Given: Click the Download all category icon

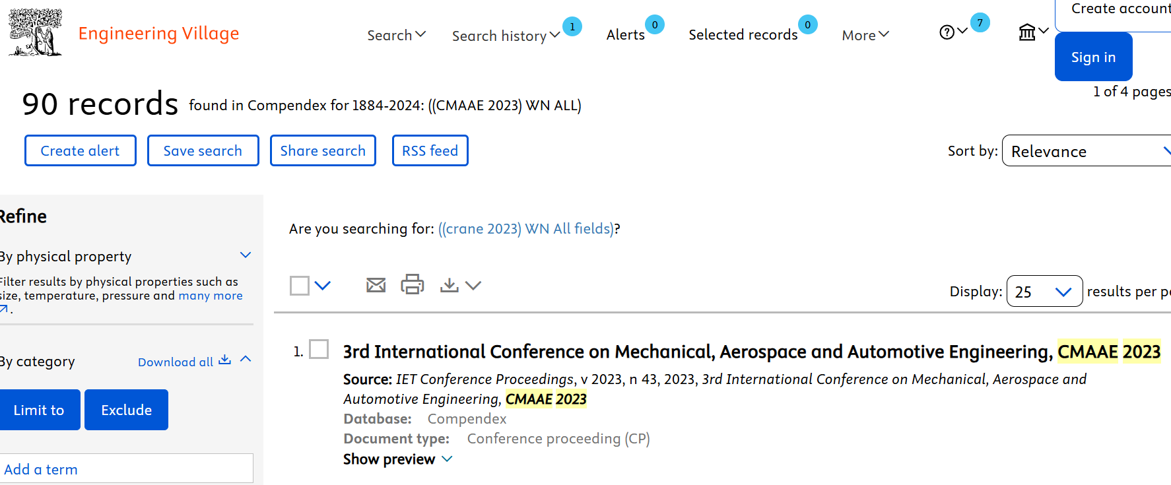Looking at the screenshot, I should [225, 360].
